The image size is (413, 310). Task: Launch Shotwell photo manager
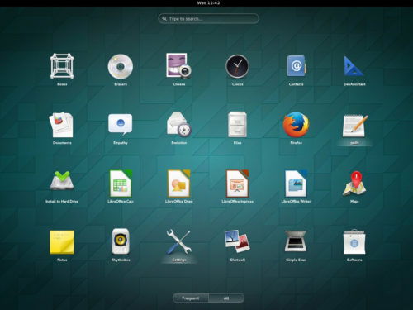point(237,241)
